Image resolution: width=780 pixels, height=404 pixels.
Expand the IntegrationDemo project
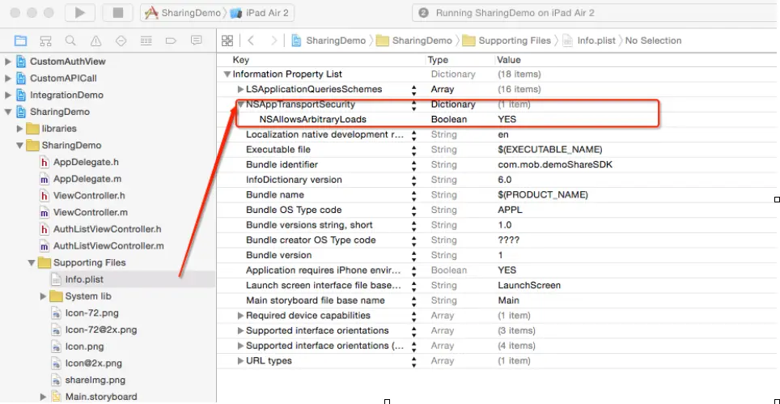pyautogui.click(x=7, y=95)
